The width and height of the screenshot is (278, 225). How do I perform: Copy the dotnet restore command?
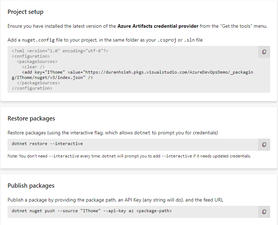[264, 145]
